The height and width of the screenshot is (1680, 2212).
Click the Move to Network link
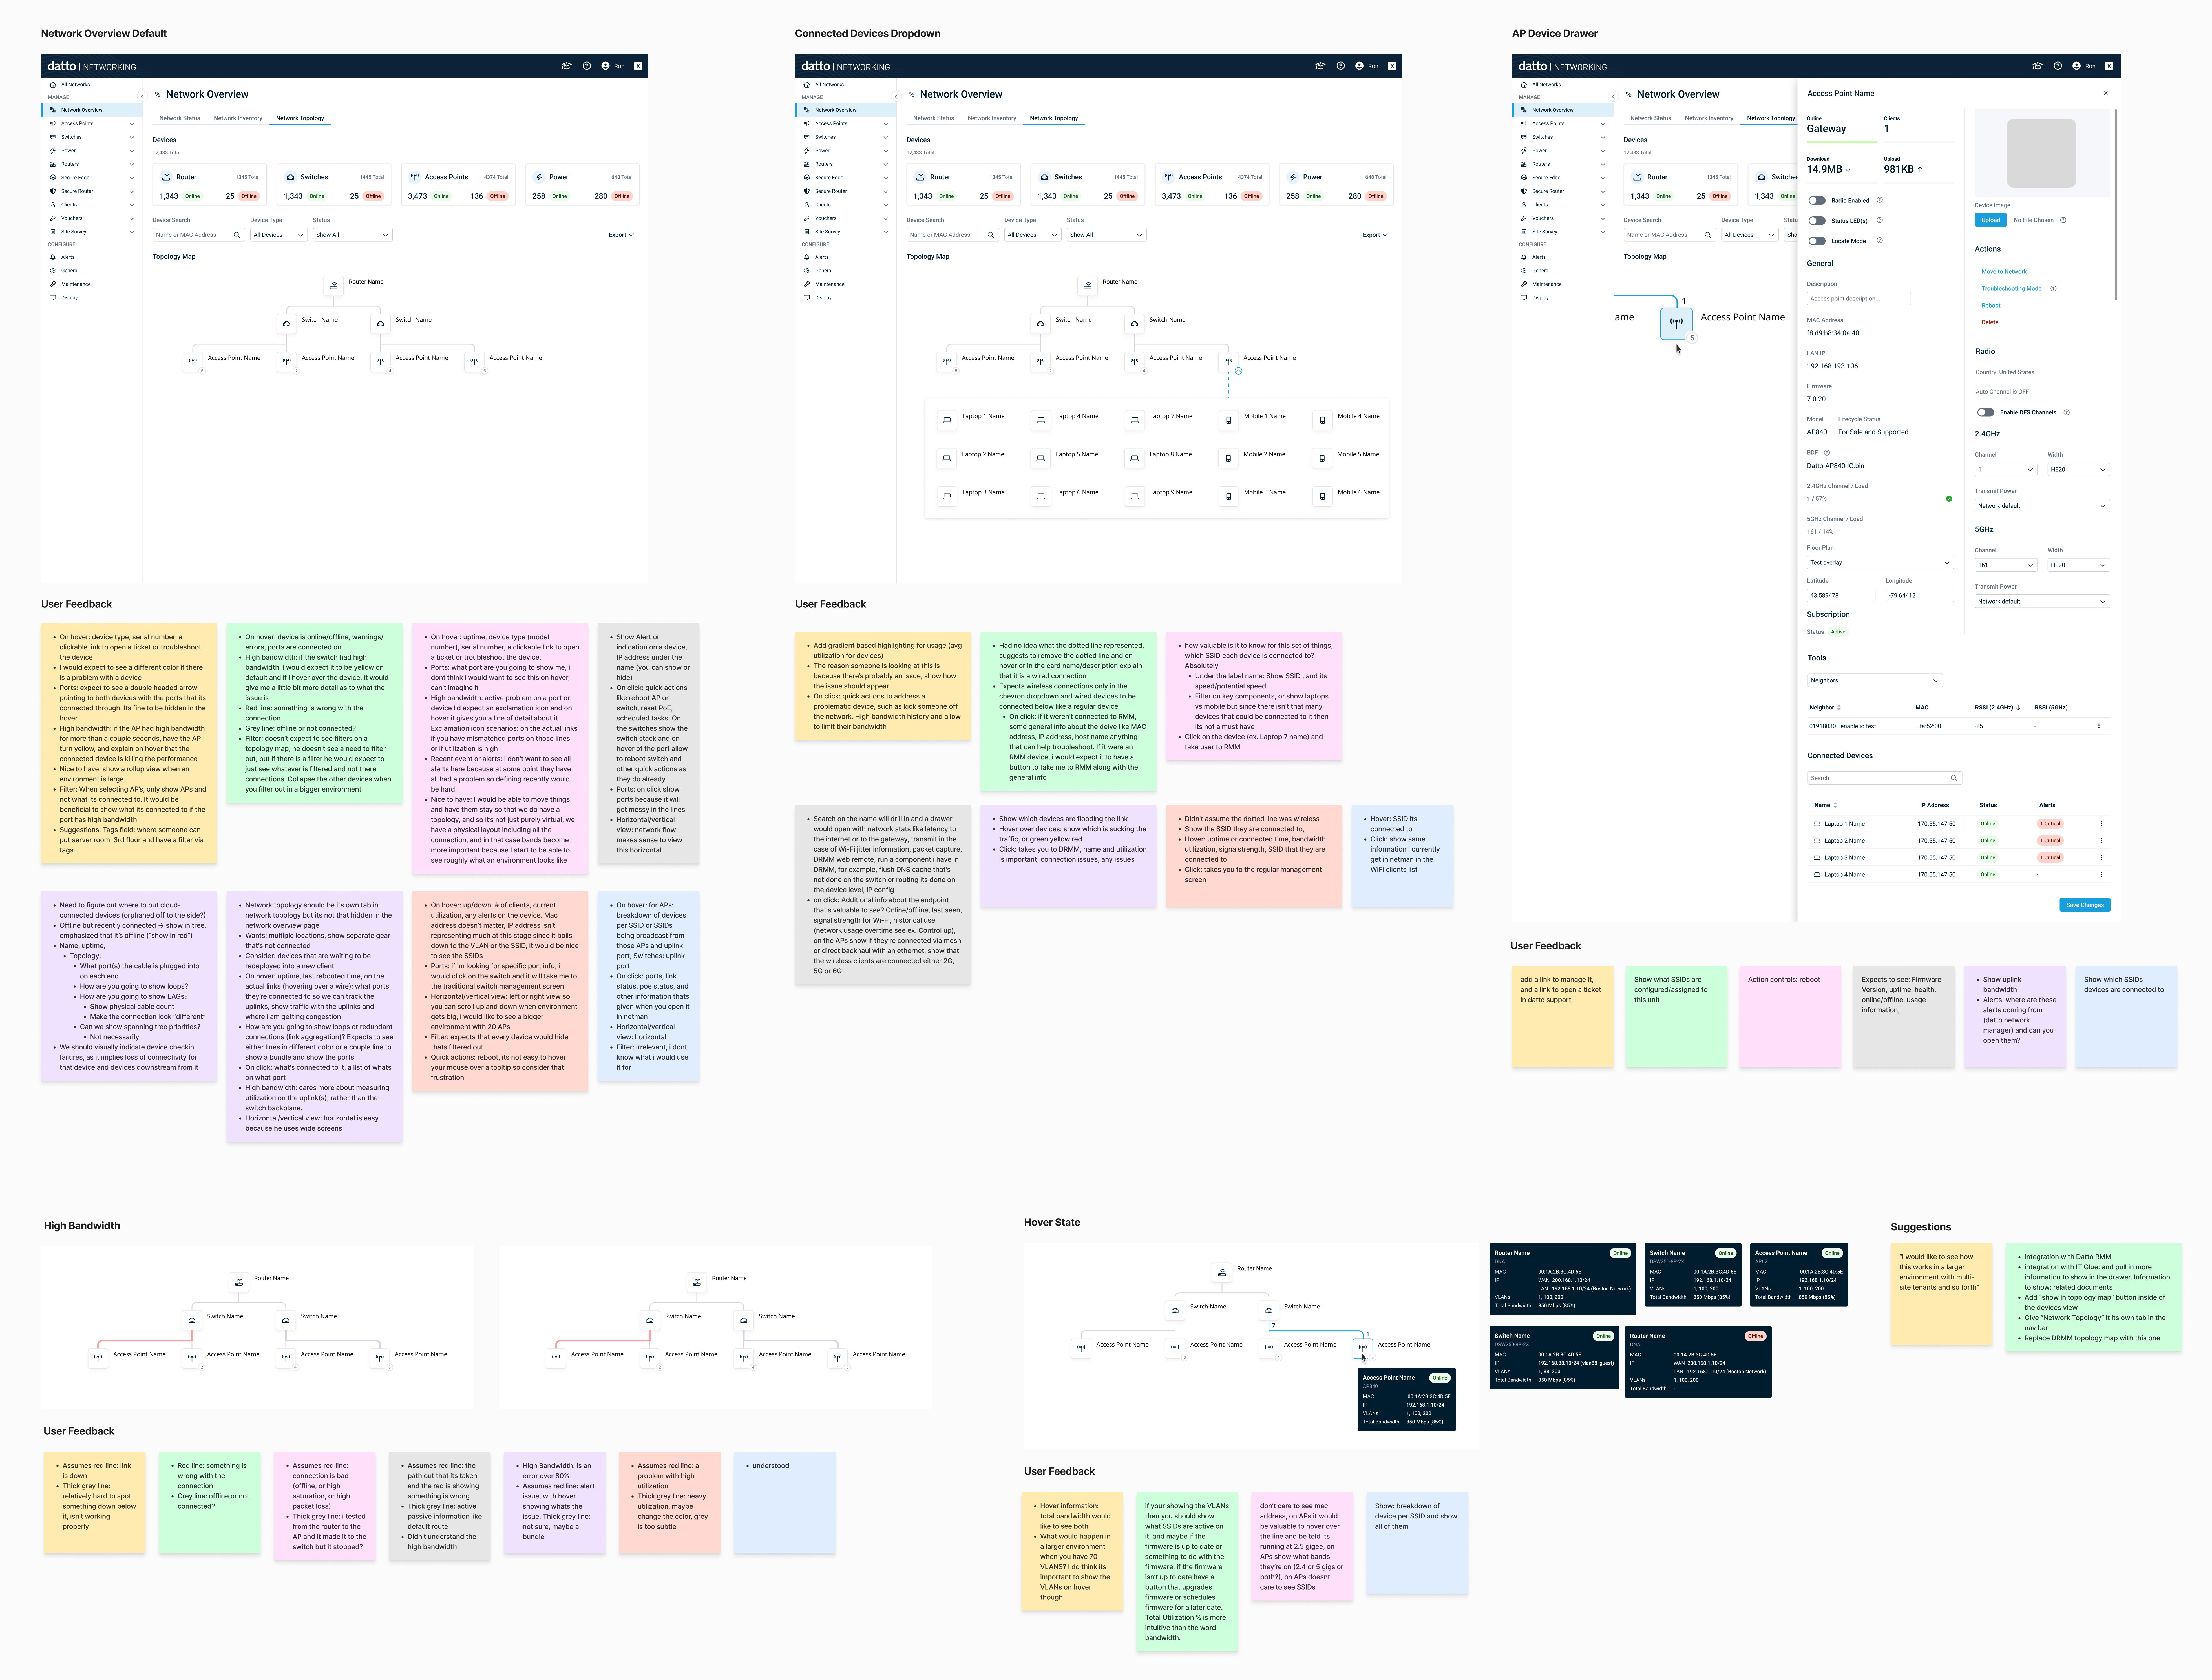pyautogui.click(x=2004, y=271)
